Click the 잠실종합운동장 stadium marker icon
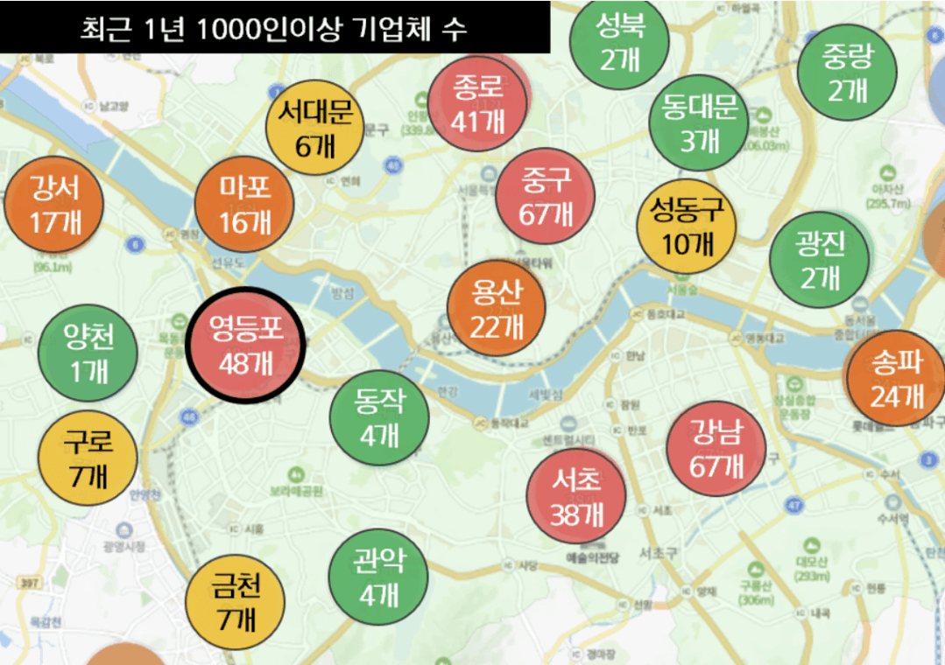945x665 pixels. [794, 384]
